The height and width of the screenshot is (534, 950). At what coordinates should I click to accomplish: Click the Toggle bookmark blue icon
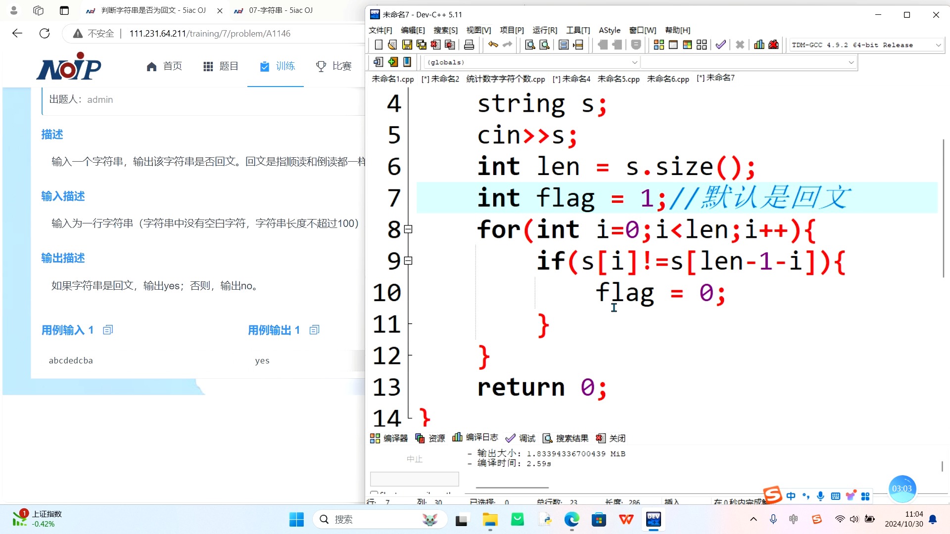[407, 62]
